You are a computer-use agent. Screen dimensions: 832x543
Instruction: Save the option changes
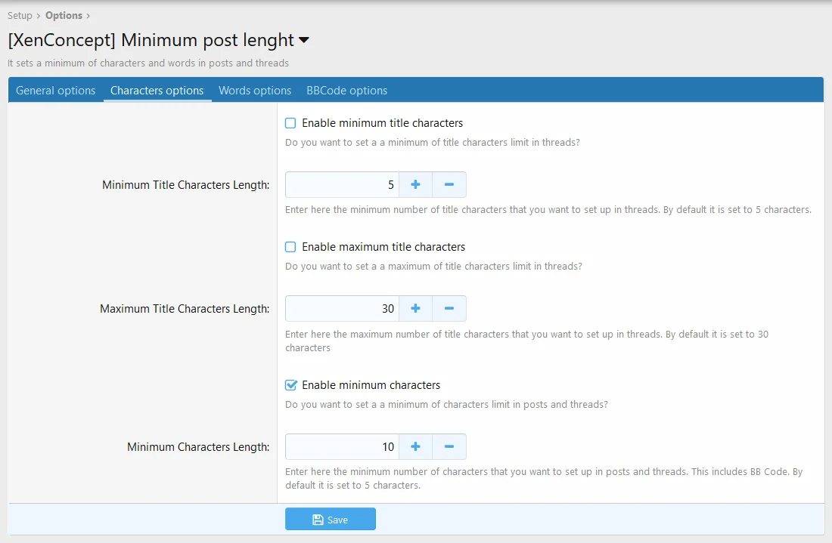click(330, 520)
